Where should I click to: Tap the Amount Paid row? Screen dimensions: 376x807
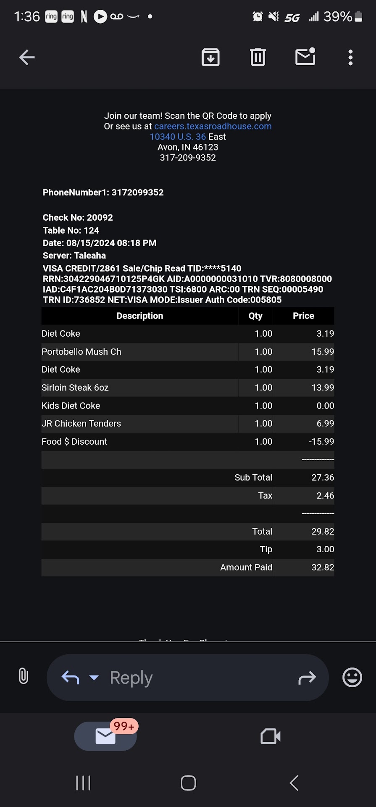188,567
